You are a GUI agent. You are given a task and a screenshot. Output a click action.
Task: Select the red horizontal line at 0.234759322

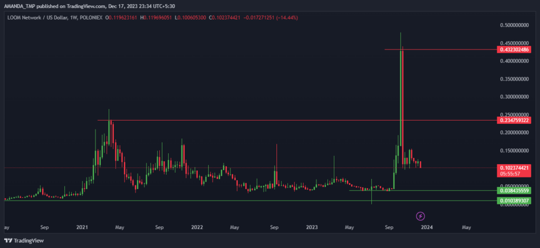point(296,121)
